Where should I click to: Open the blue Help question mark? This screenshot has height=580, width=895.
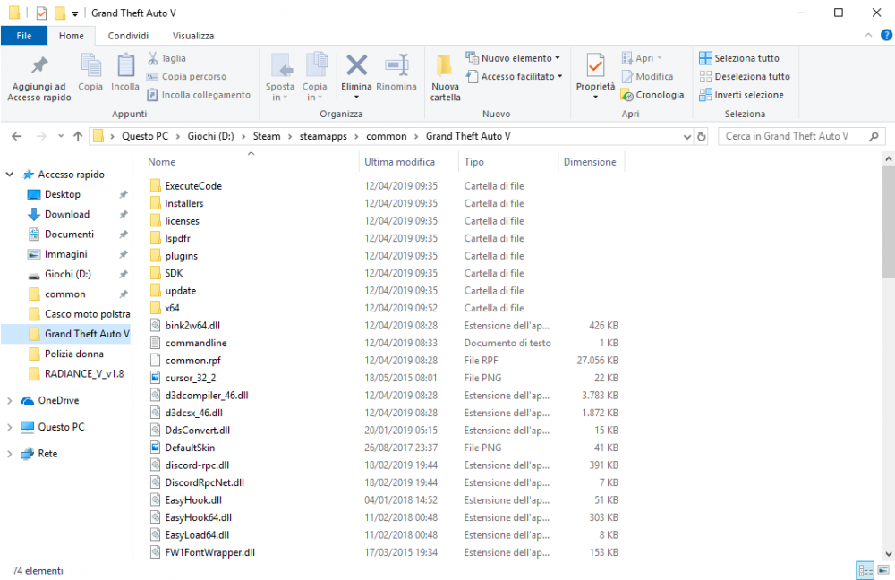coord(886,36)
